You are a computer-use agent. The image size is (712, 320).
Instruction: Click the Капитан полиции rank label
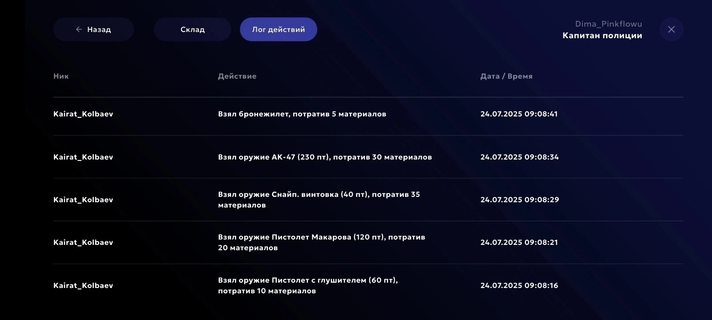(x=602, y=36)
